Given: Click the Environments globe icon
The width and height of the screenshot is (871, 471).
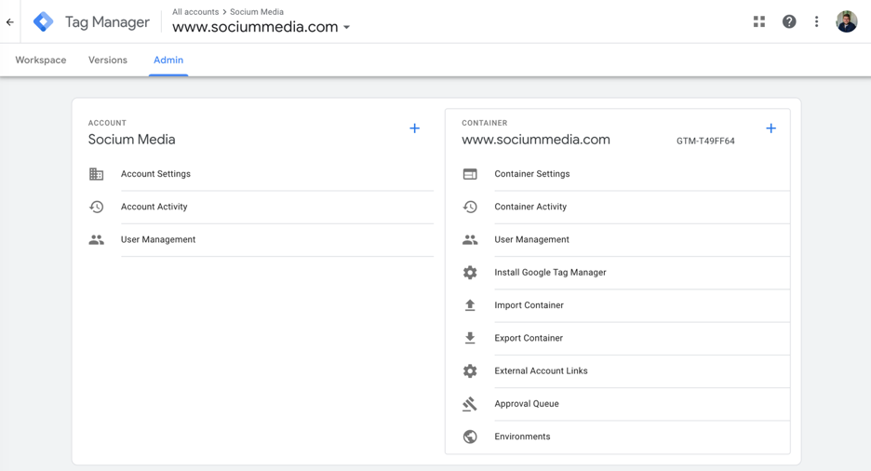Looking at the screenshot, I should 470,437.
